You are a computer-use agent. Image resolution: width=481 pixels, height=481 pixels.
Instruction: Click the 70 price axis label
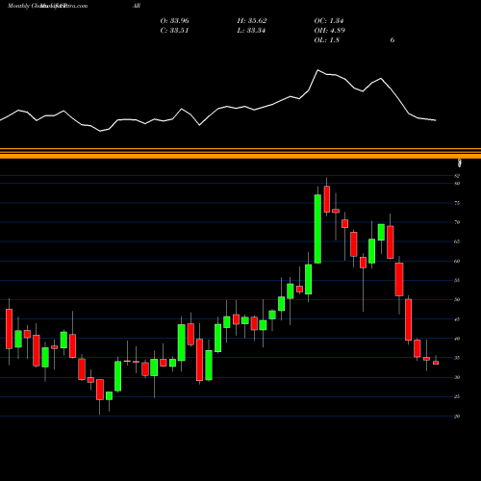[457, 222]
